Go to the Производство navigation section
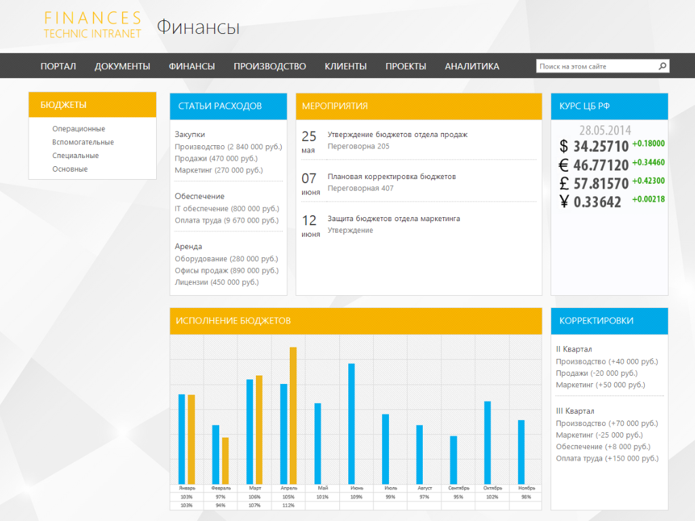Image resolution: width=695 pixels, height=521 pixels. point(269,66)
